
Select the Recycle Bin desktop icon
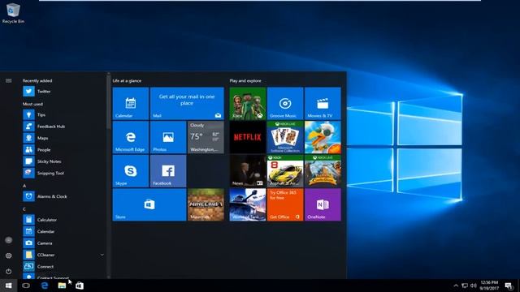[13, 13]
